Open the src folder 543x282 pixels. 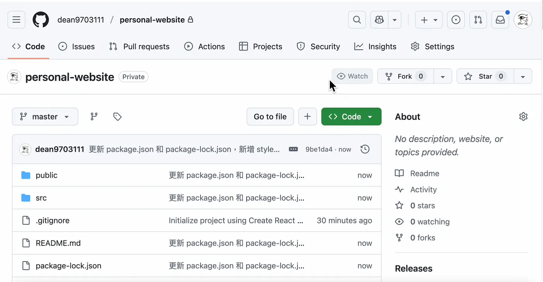click(41, 198)
